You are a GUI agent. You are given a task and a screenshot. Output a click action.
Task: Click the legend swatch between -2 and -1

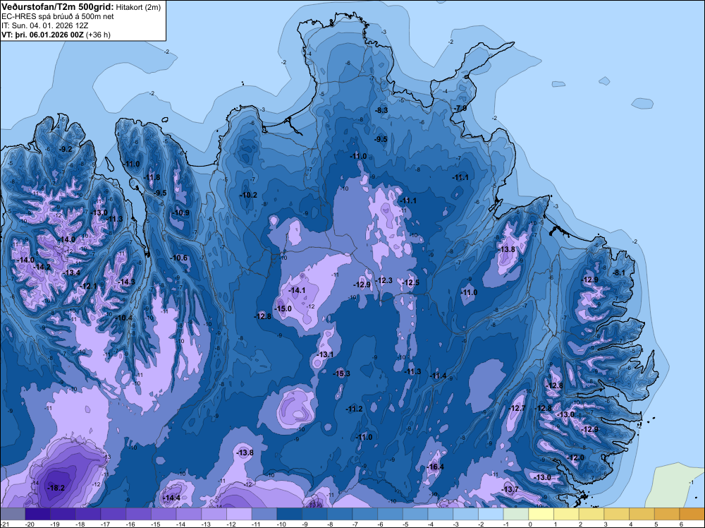coord(491,514)
